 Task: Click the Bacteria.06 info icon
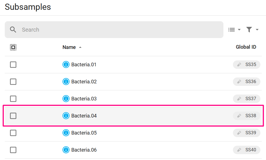66,150
